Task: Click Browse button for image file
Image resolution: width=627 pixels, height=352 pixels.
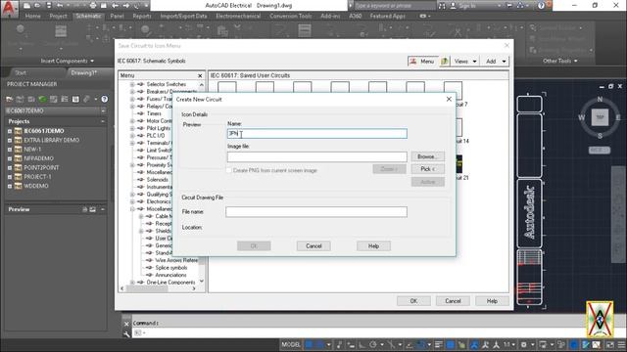Action: 427,156
